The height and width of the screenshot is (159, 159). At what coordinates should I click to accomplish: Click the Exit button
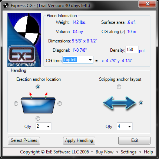(x=134, y=140)
